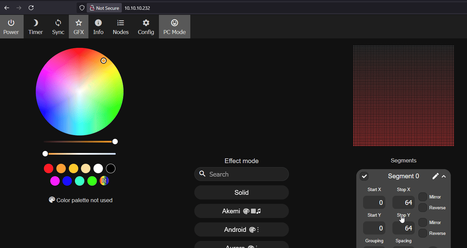Image resolution: width=467 pixels, height=248 pixels.
Task: Open the Info panel
Action: click(x=98, y=27)
